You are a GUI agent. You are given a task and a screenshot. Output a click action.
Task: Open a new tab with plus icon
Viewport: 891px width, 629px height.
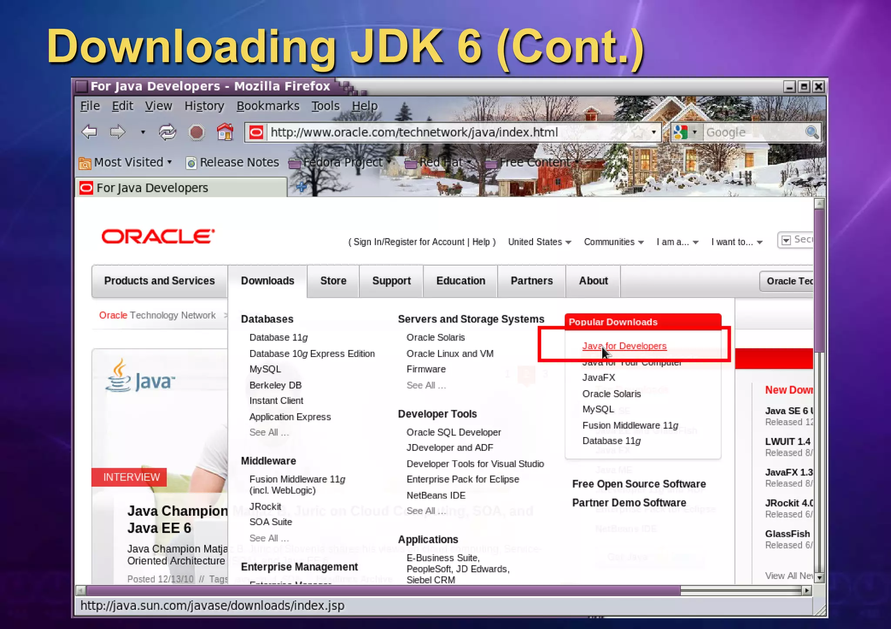301,188
